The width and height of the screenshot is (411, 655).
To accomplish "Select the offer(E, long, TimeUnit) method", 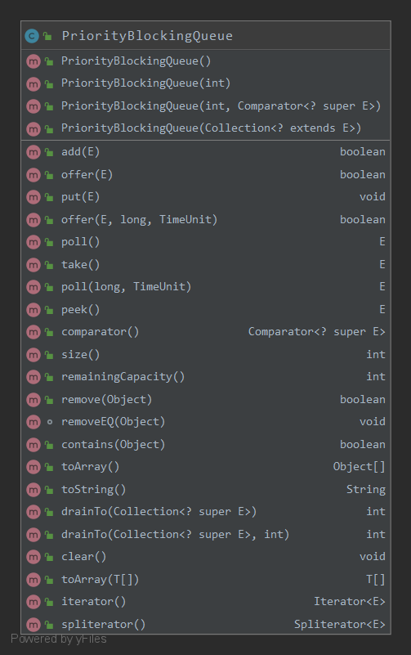I will click(140, 220).
